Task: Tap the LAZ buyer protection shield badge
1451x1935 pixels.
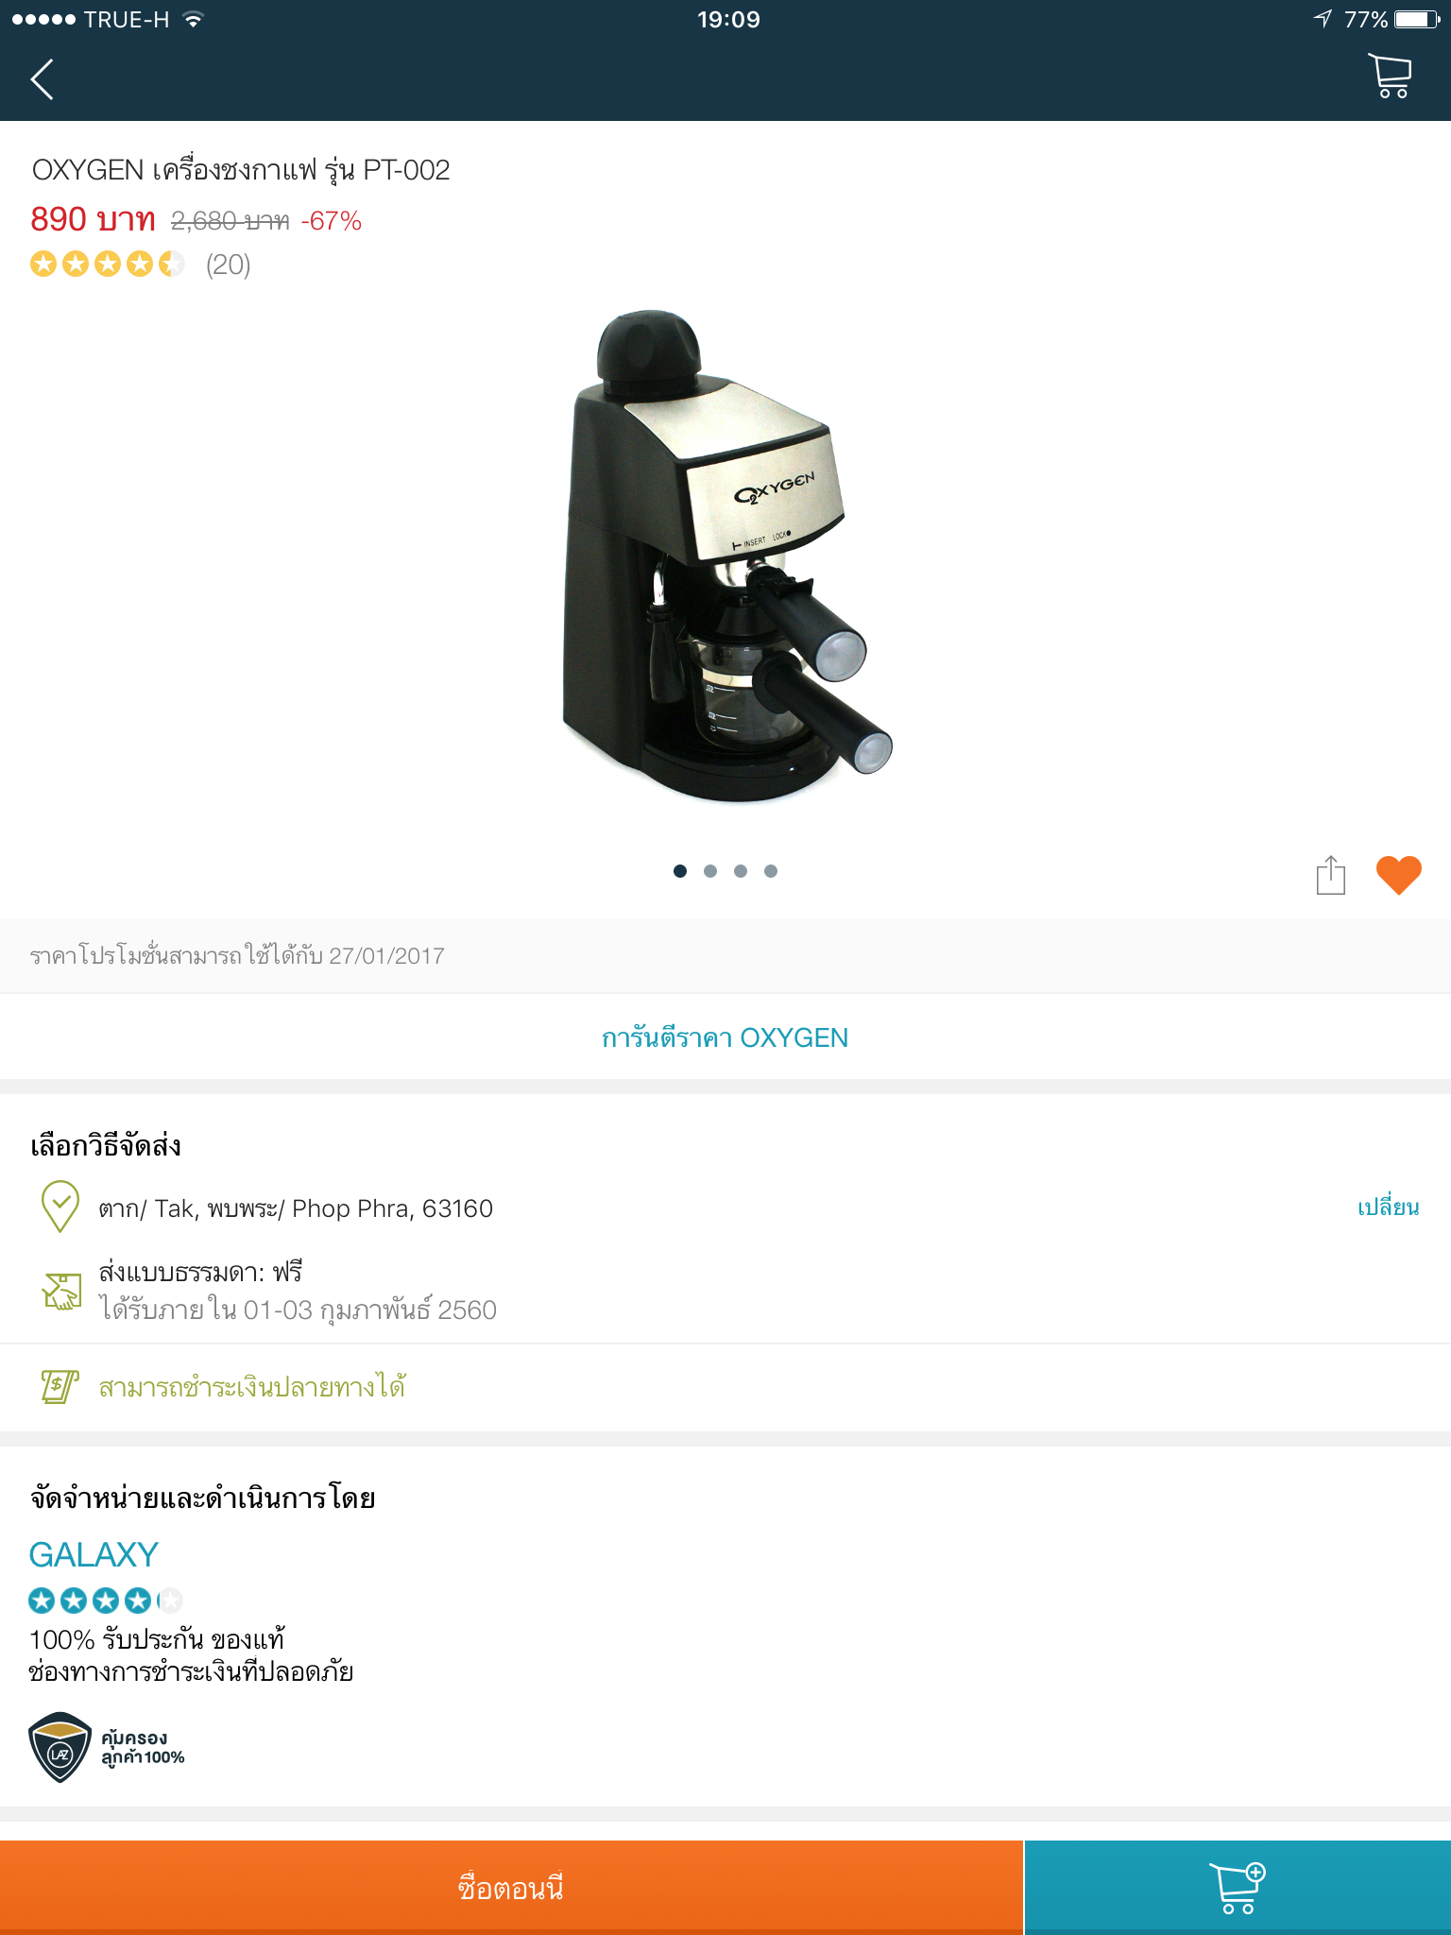Action: (x=60, y=1747)
